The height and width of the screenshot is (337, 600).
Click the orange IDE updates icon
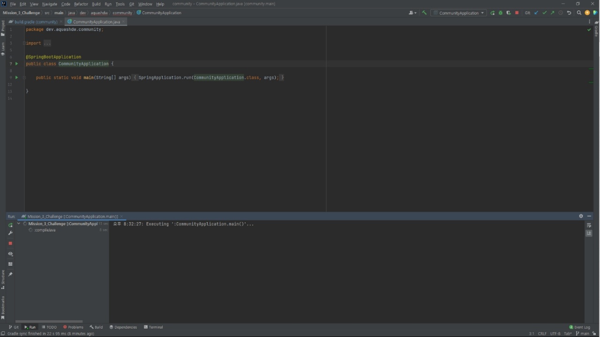click(x=587, y=13)
